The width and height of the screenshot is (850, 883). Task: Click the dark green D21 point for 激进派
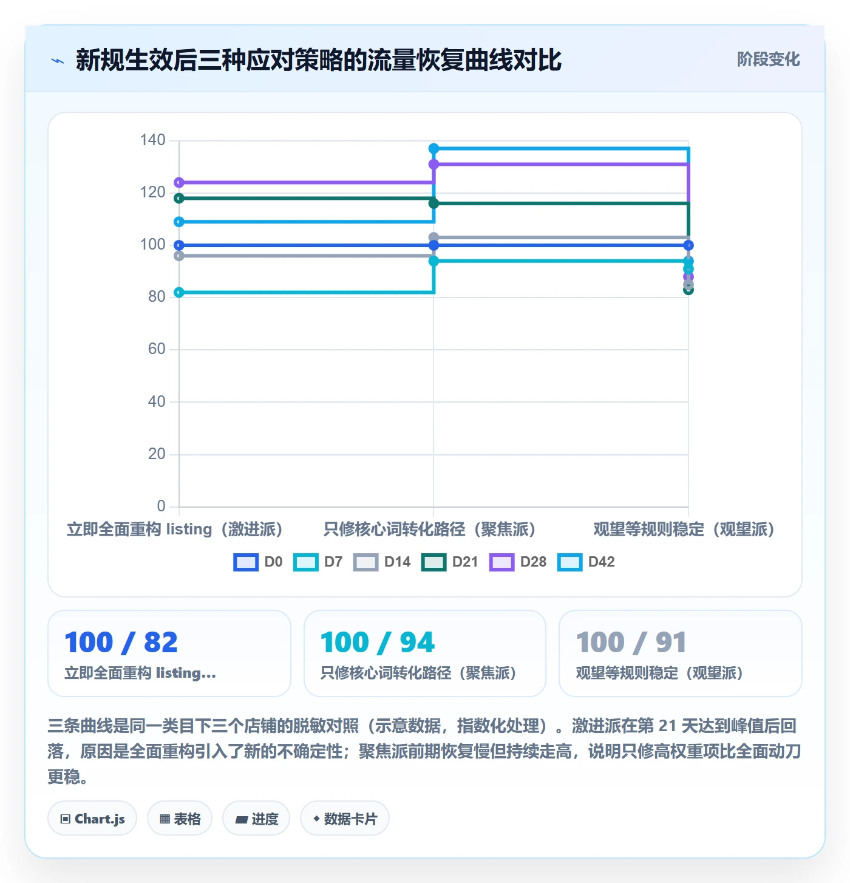179,199
